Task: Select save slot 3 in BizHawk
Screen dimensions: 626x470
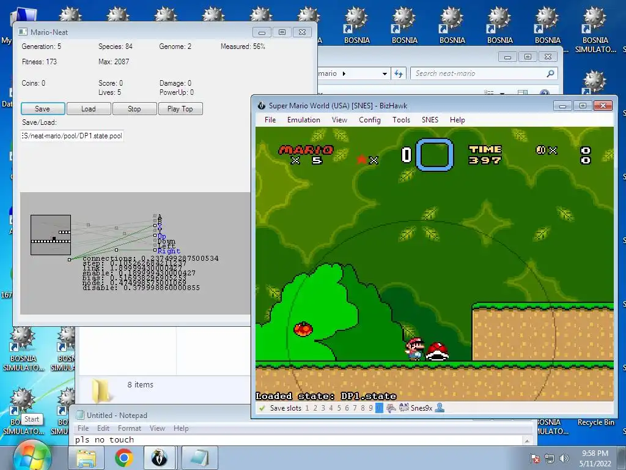Action: click(x=323, y=408)
